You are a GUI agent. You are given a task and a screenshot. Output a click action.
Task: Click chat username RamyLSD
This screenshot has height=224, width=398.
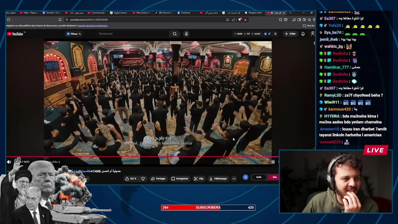(333, 95)
